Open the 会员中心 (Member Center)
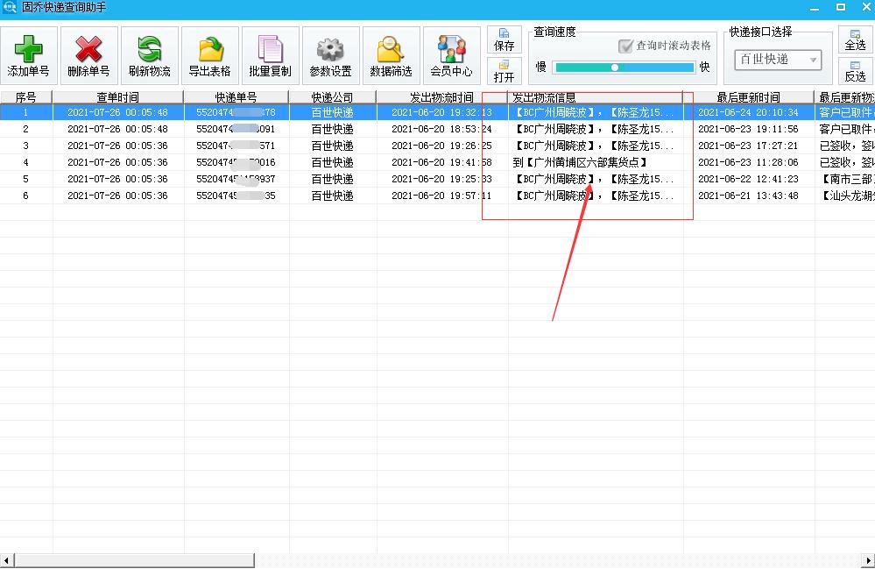Viewport: 875px width, 569px height. 451,54
